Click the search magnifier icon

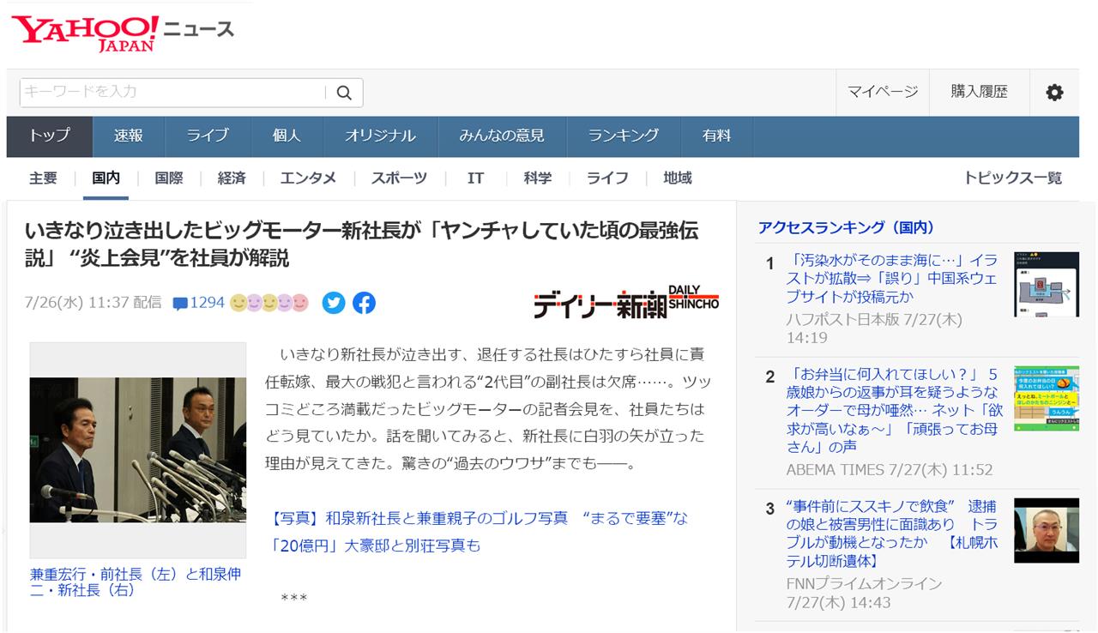click(x=344, y=93)
